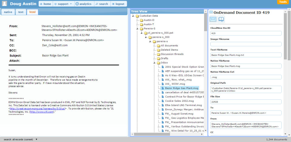
Task: Collapse the Inbox folder node
Action: [x=154, y=62]
